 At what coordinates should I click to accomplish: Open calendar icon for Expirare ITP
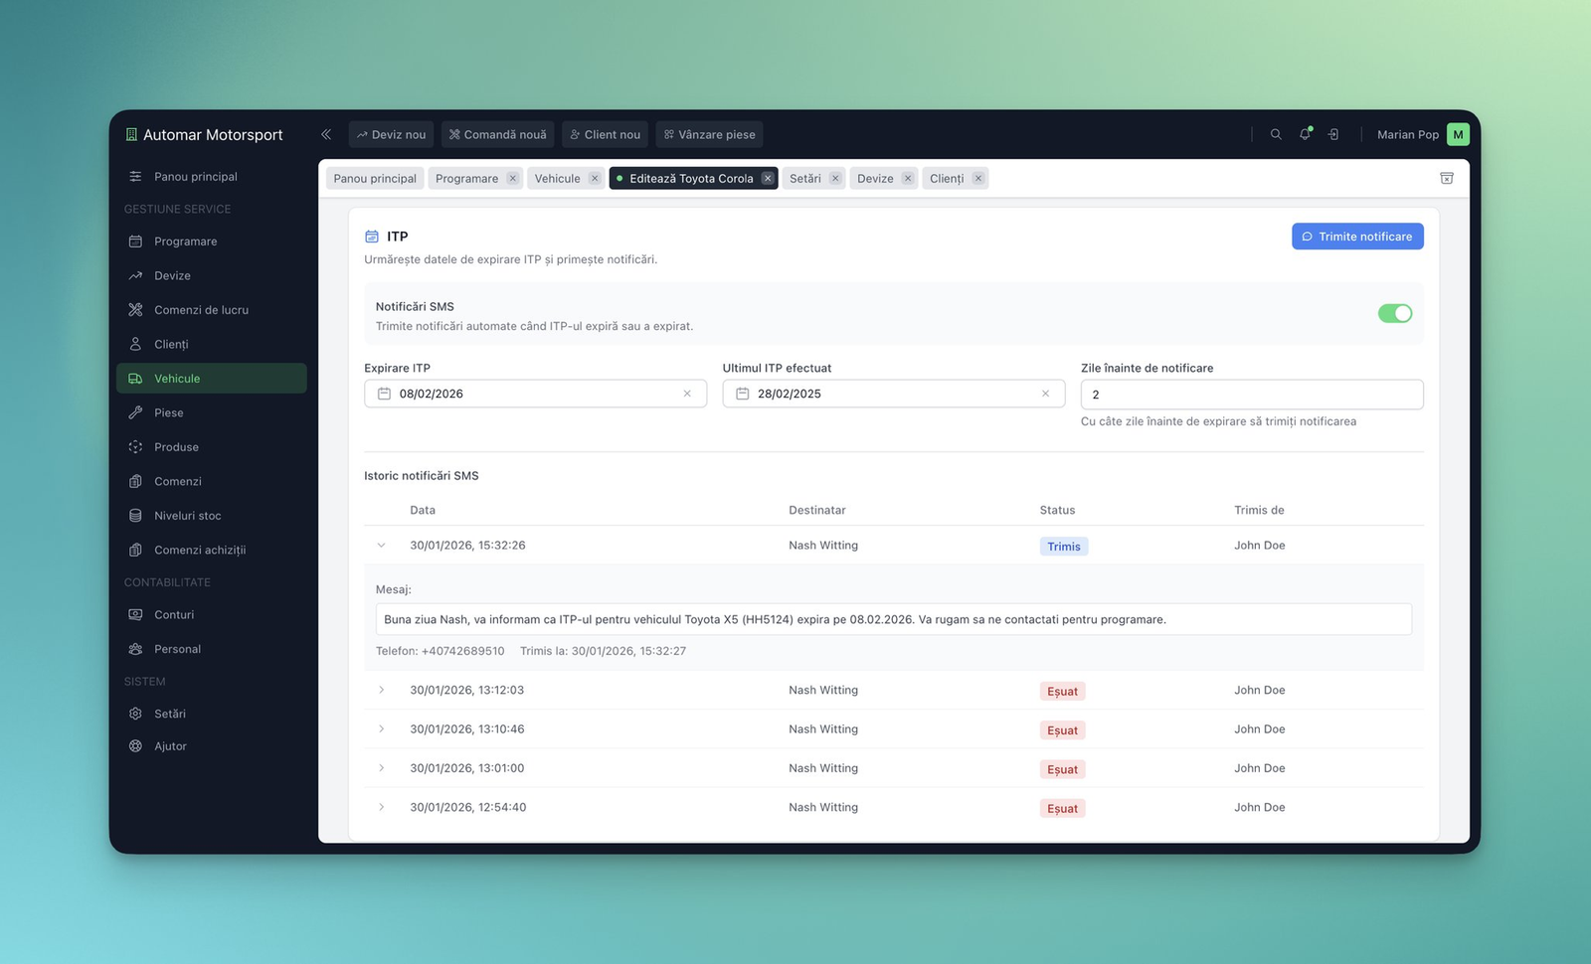[384, 394]
